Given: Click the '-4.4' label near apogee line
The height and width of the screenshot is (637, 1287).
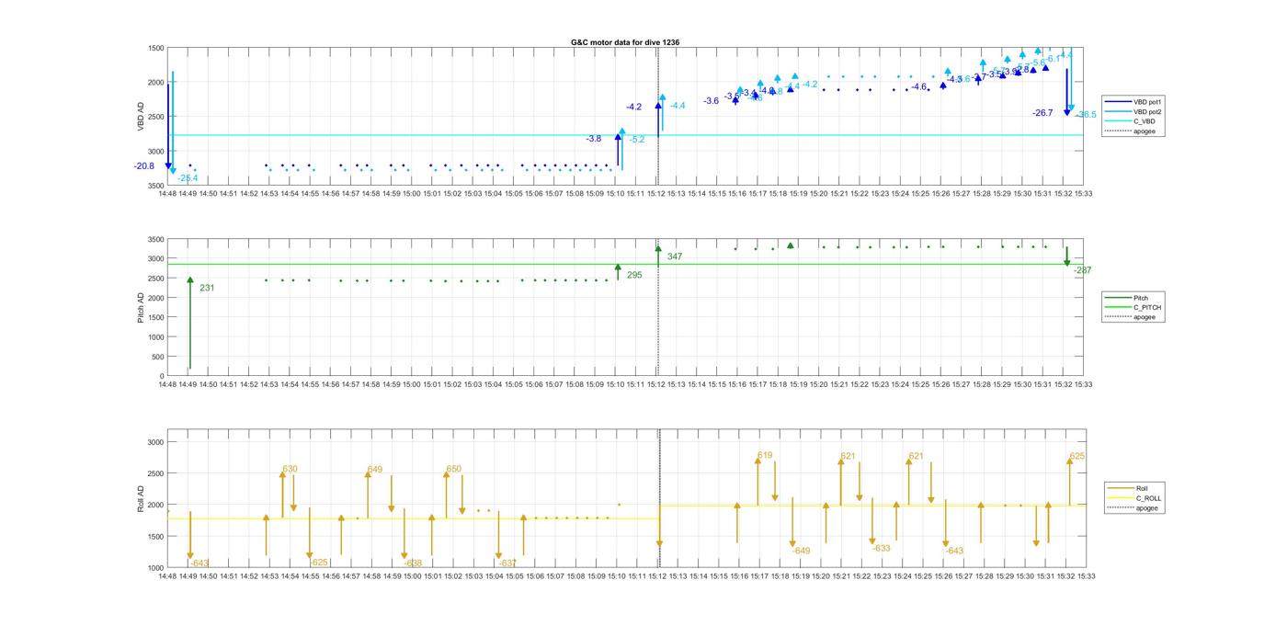Looking at the screenshot, I should click(677, 107).
